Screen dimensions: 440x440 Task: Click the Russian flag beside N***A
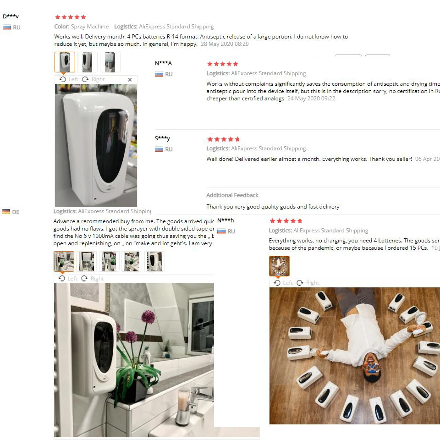click(159, 74)
